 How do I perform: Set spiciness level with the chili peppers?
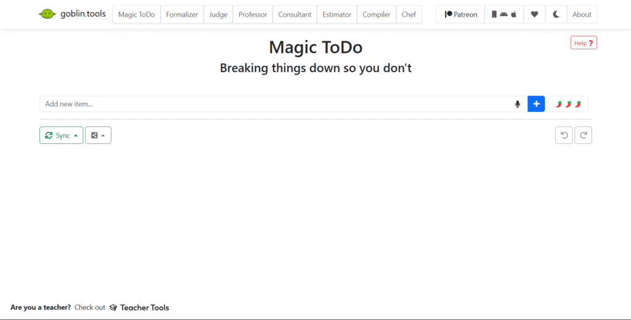click(568, 104)
